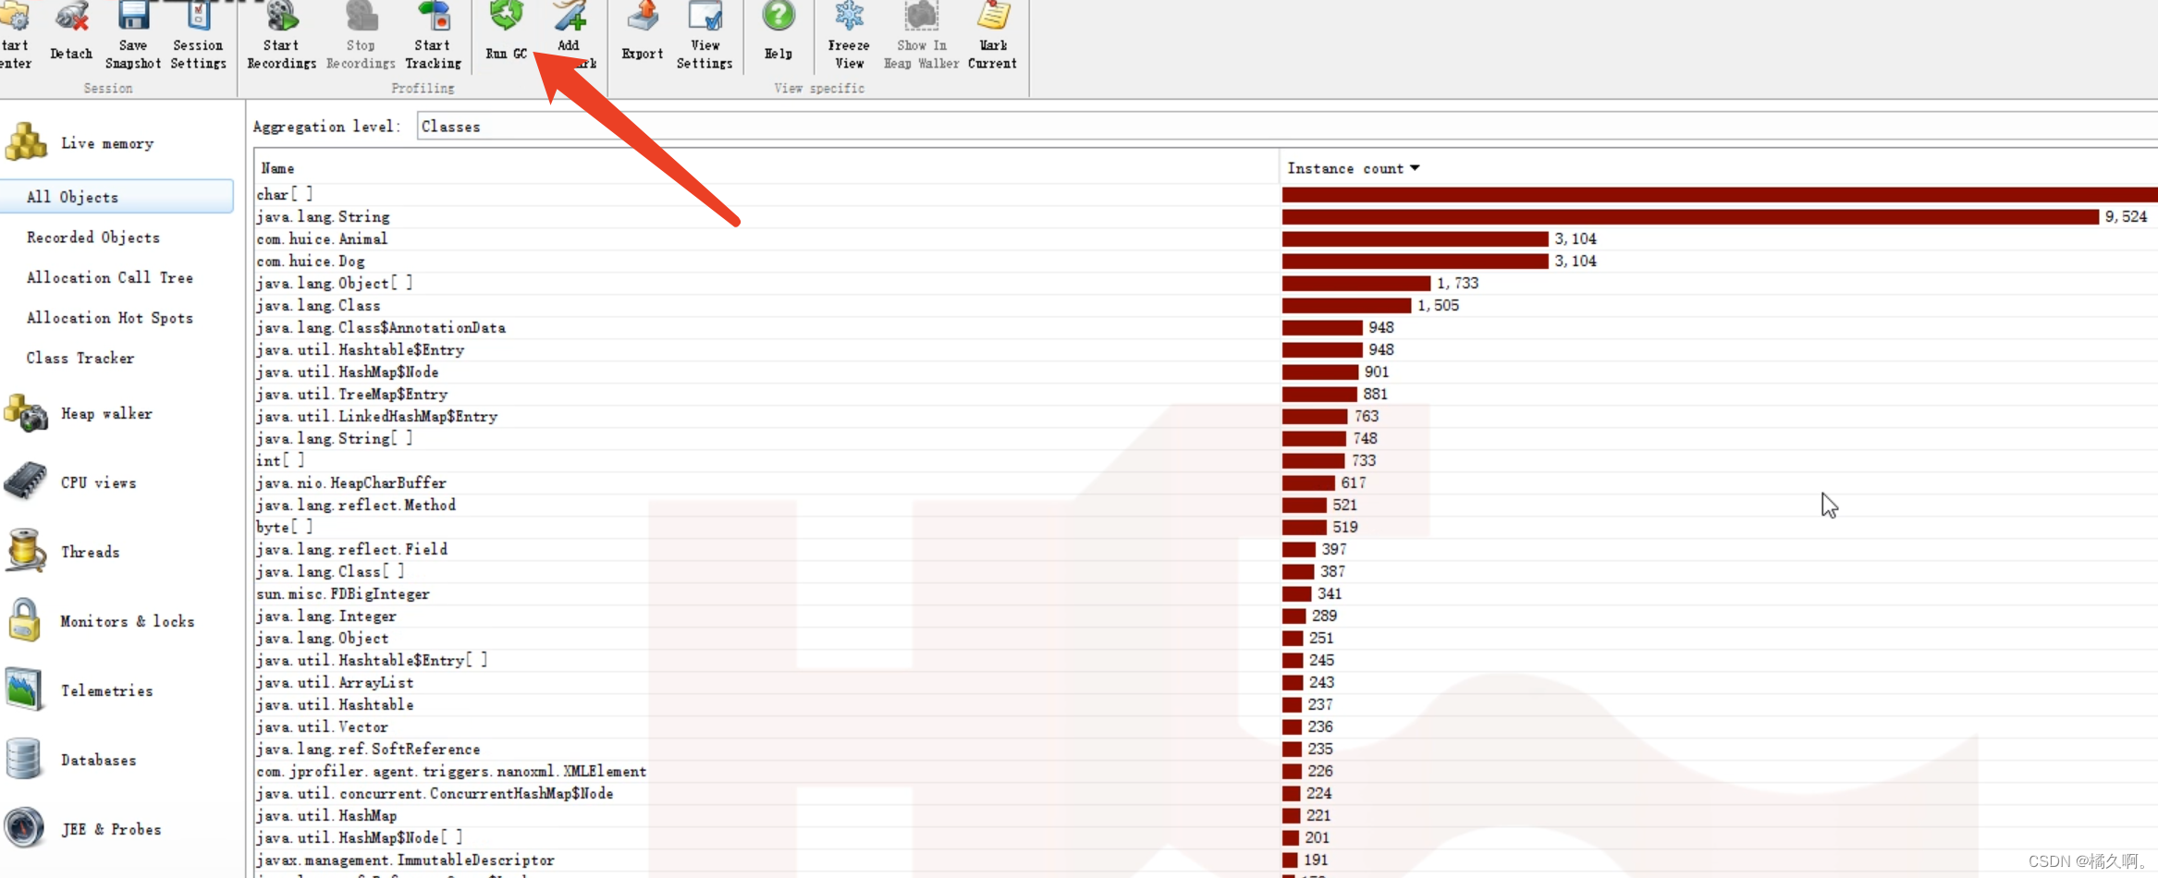The image size is (2158, 878).
Task: Select the All Objects view
Action: point(117,197)
